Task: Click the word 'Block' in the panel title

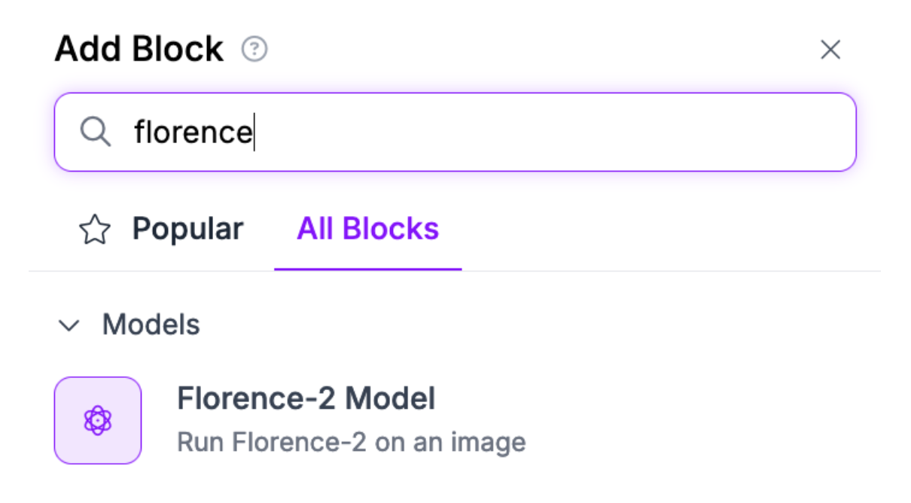Action: [x=178, y=50]
